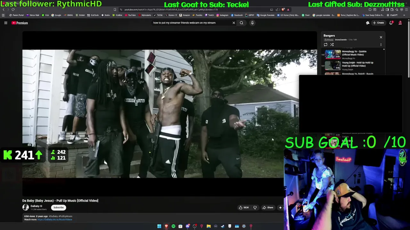The image size is (410, 230).
Task: Go to YouTube Premium home logo
Action: [x=20, y=23]
